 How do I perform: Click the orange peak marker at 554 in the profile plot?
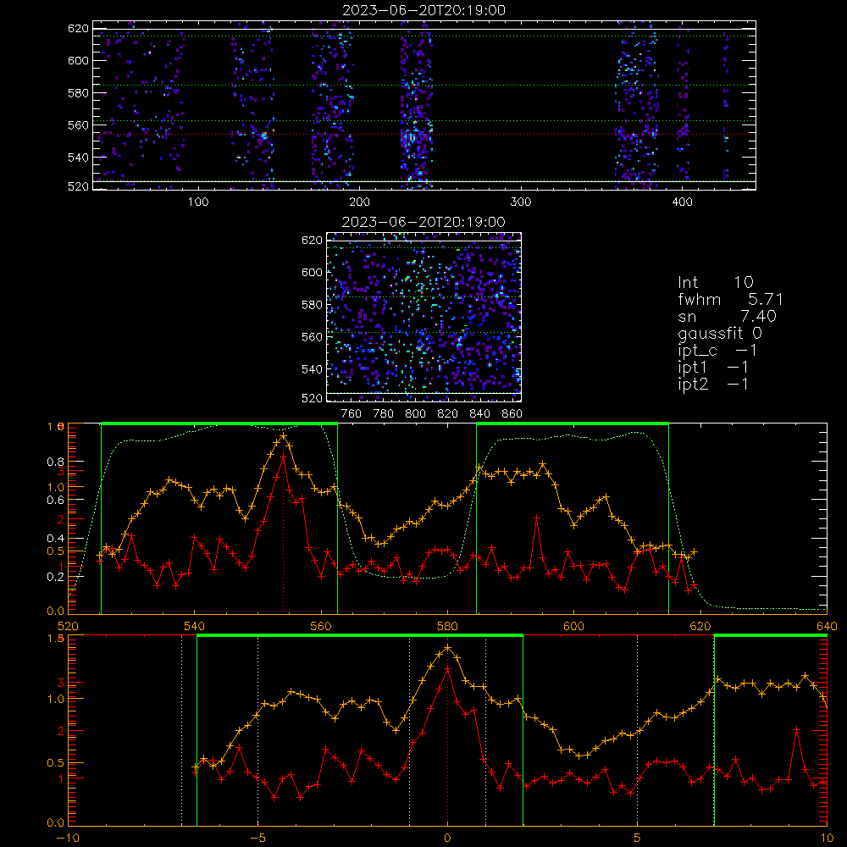[x=284, y=435]
